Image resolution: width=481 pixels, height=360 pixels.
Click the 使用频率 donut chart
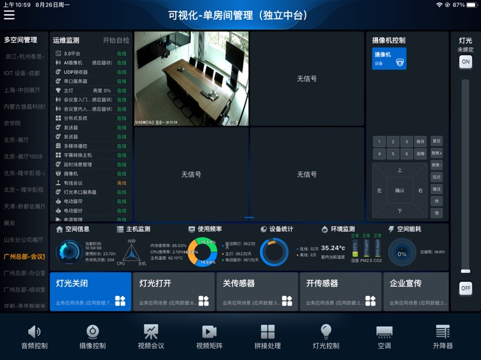point(203,252)
